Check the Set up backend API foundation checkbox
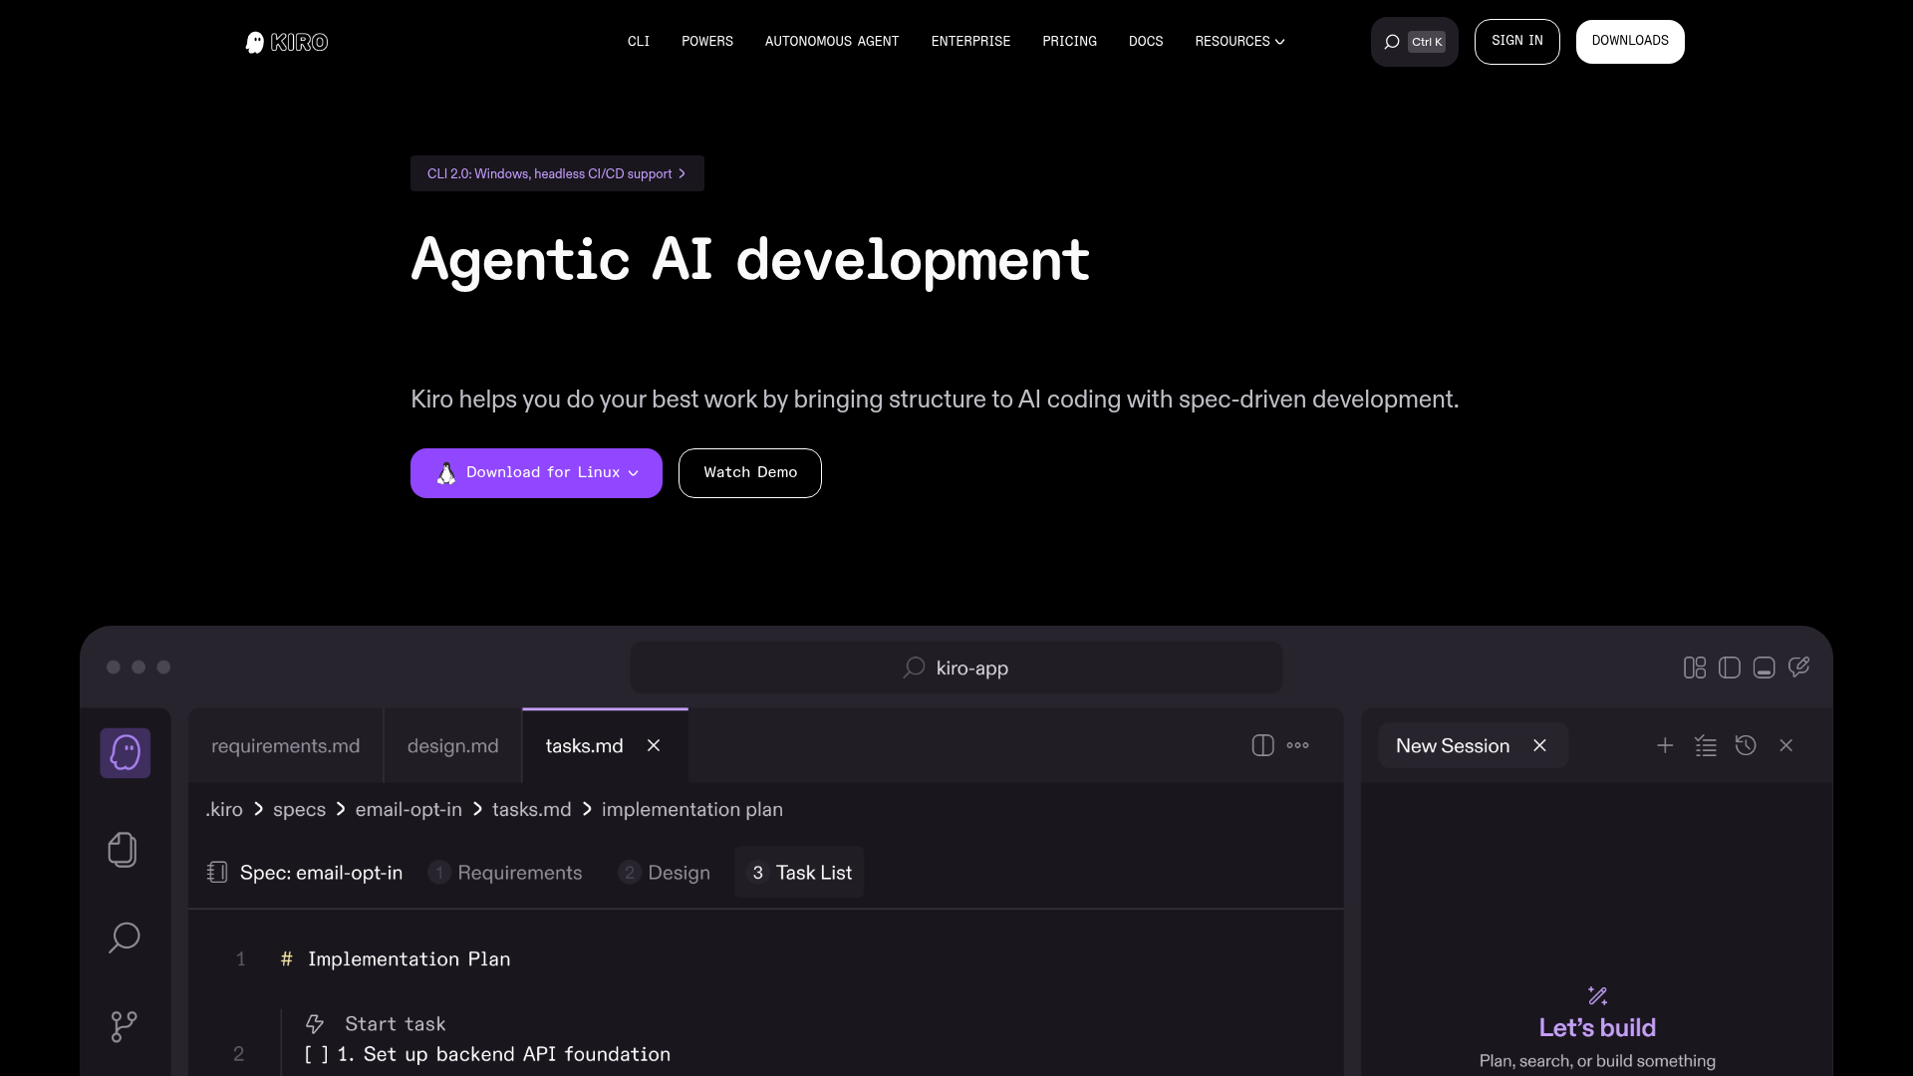This screenshot has width=1913, height=1076. click(x=316, y=1054)
